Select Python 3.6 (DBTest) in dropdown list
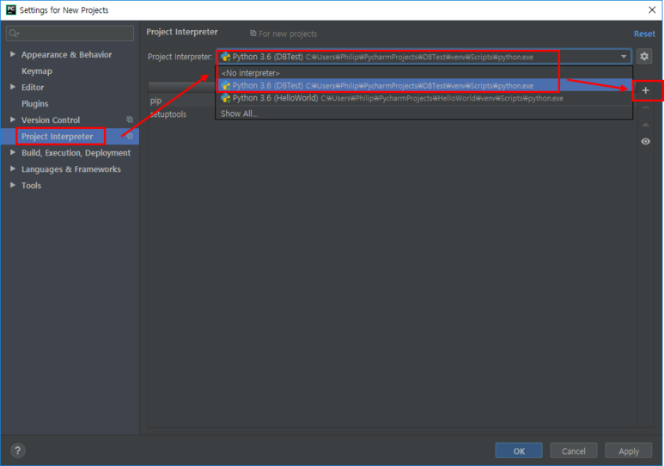Viewport: 664px width, 466px height. (x=423, y=86)
